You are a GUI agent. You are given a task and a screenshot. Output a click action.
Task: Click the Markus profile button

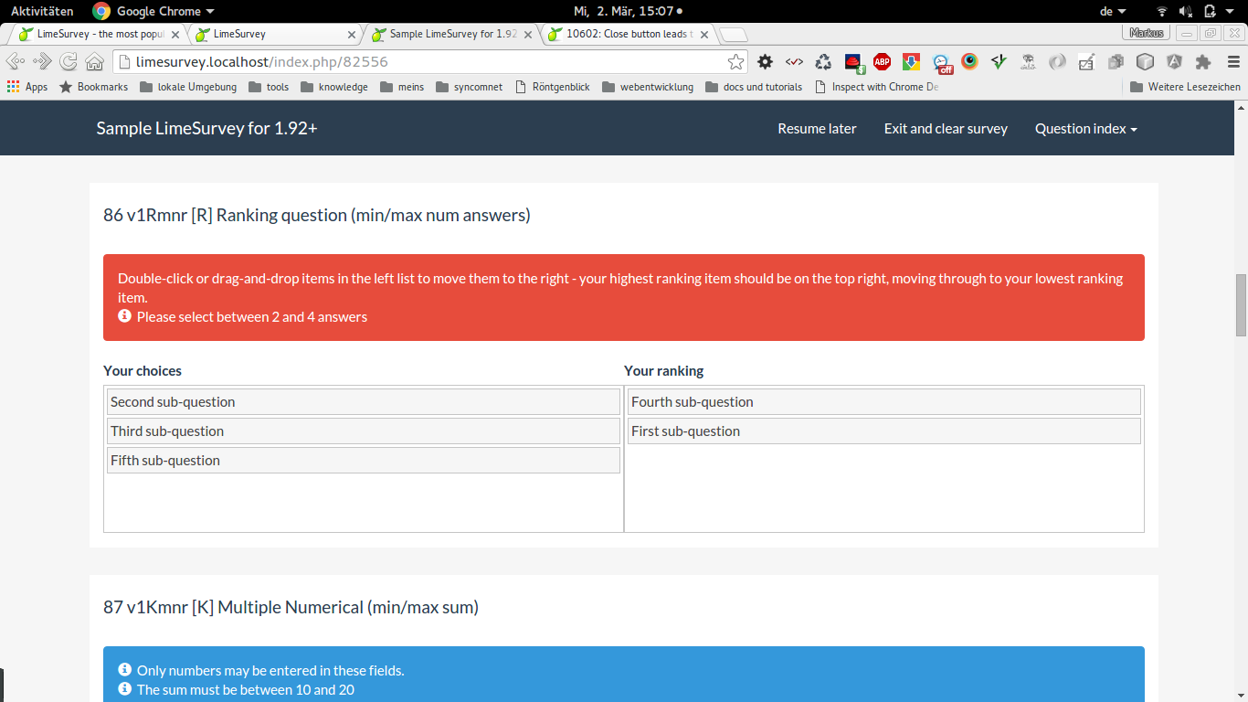pos(1147,33)
